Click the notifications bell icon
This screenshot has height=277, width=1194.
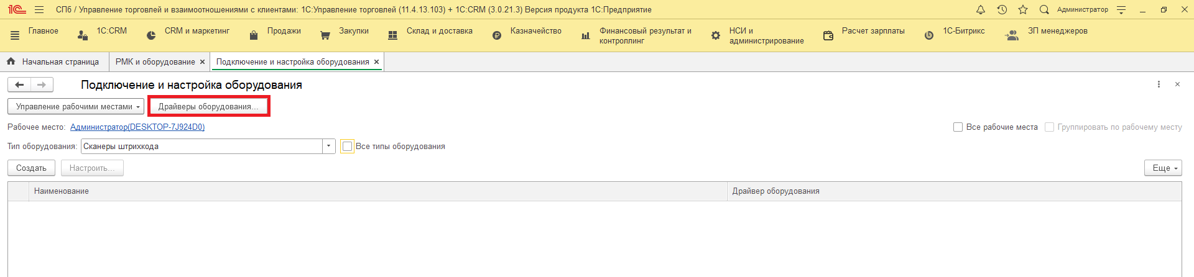(981, 10)
